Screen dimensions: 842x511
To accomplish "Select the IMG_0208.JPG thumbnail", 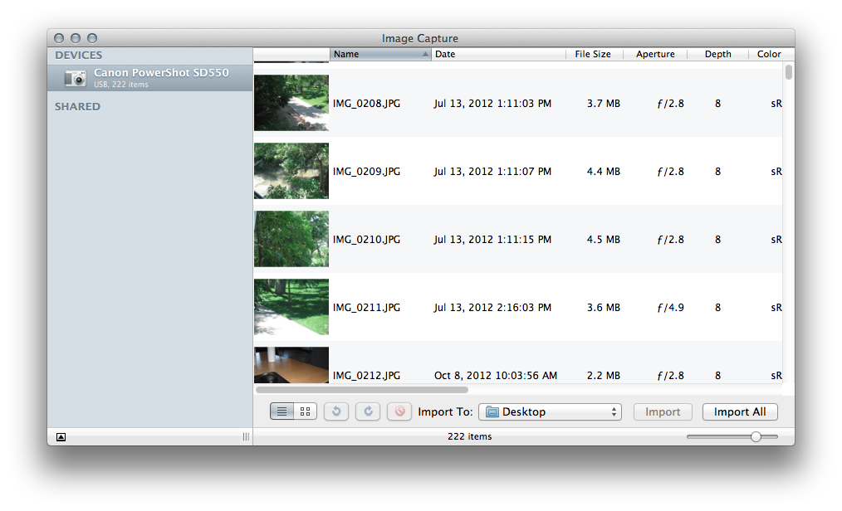I will pyautogui.click(x=291, y=102).
